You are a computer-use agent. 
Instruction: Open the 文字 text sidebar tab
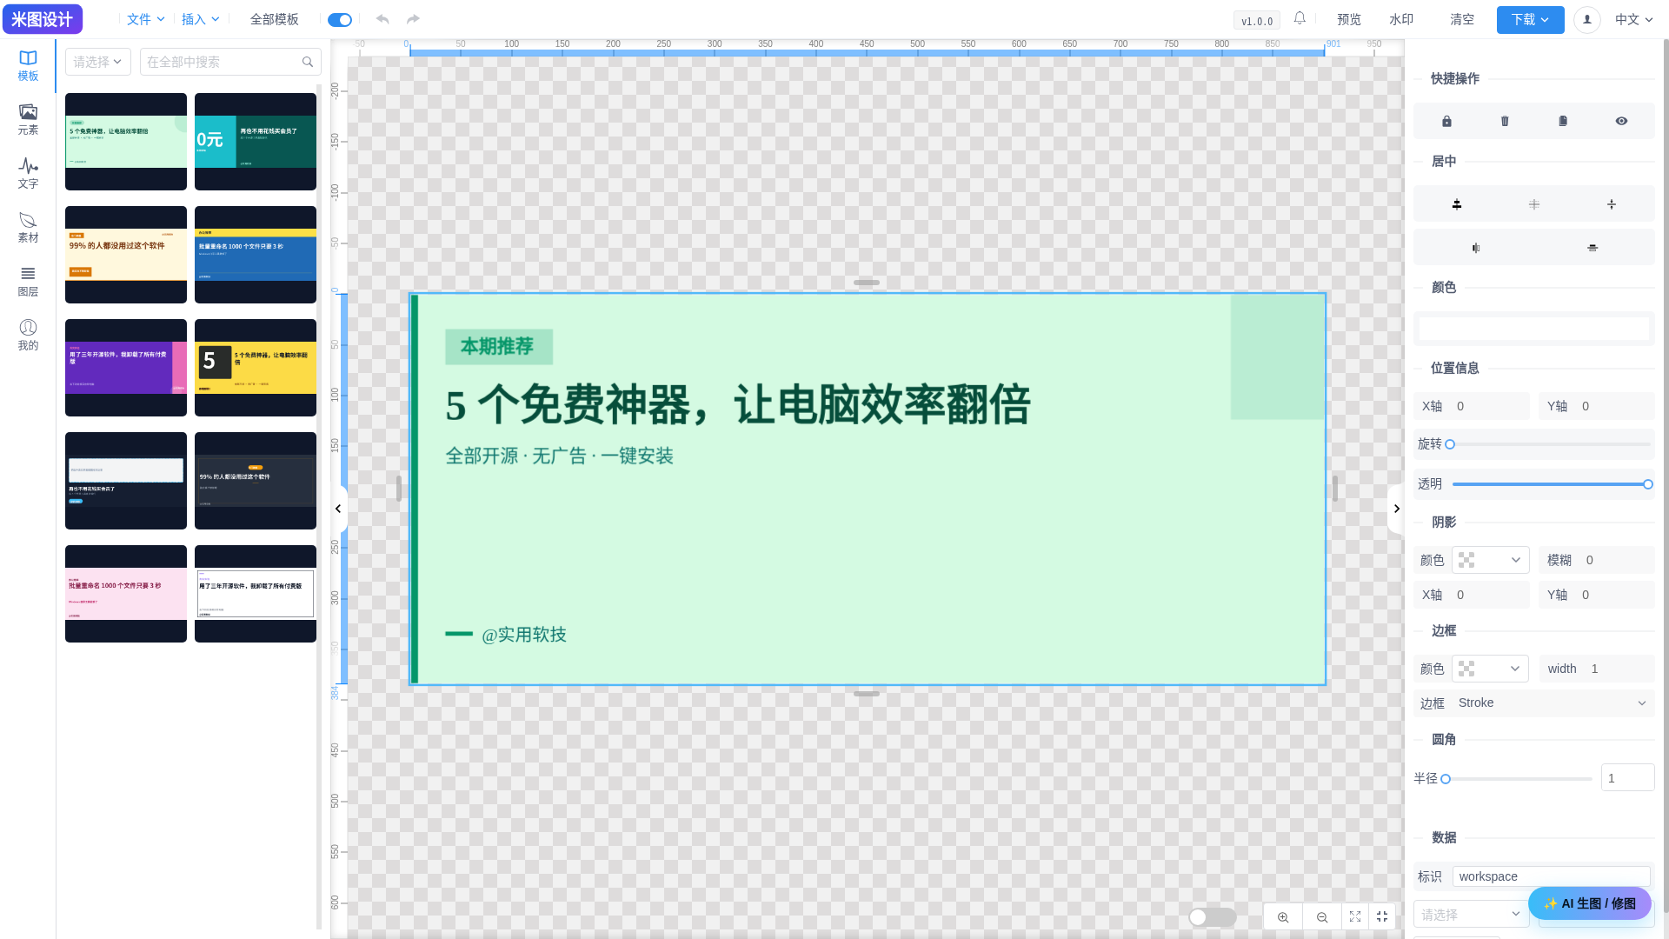pos(28,174)
